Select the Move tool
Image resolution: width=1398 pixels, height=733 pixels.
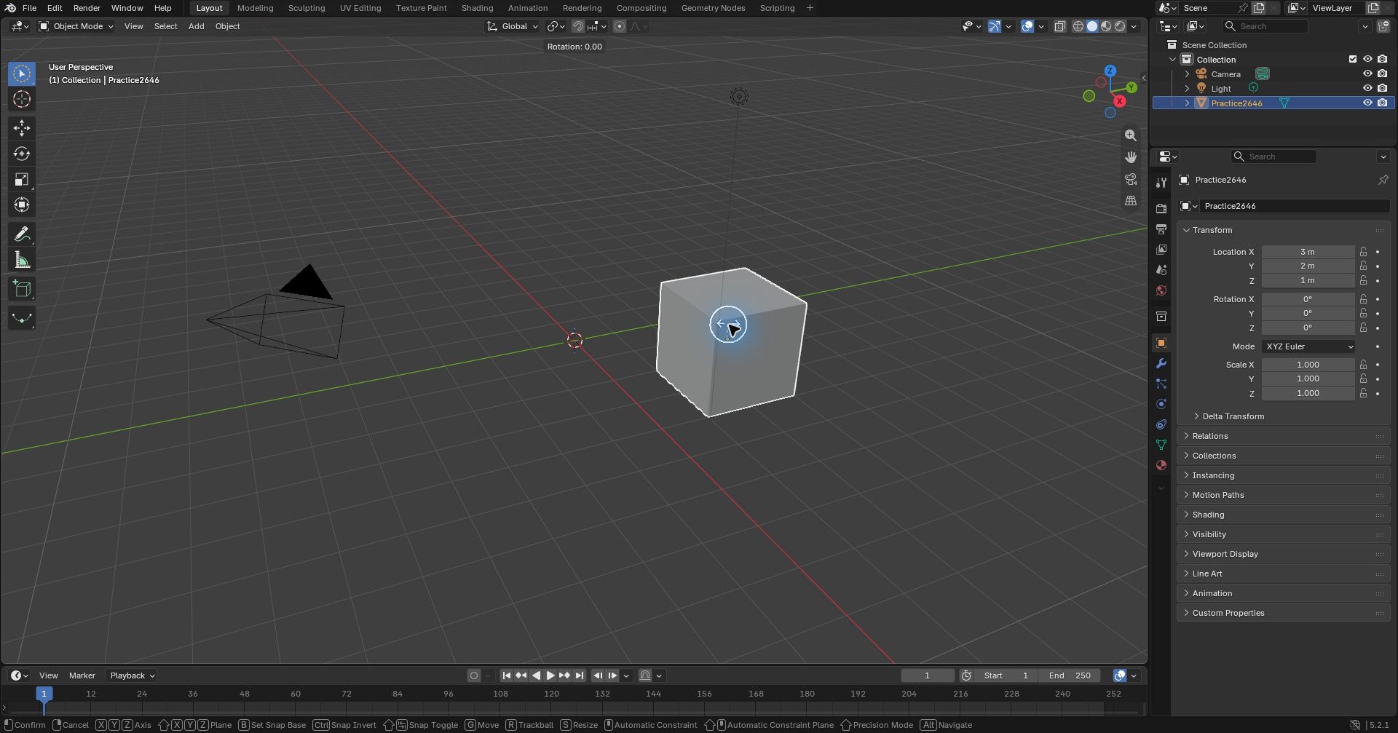point(22,128)
